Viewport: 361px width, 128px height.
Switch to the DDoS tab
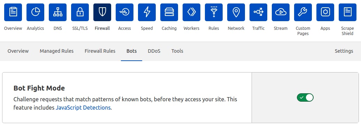[x=154, y=51]
